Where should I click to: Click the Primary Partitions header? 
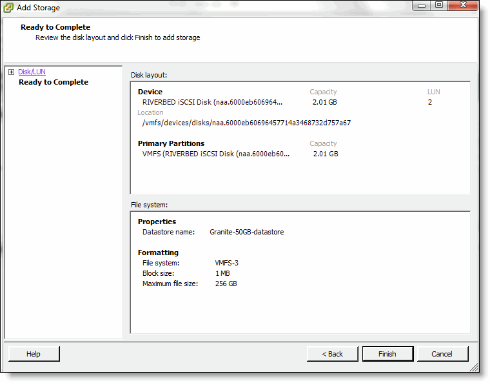[171, 143]
